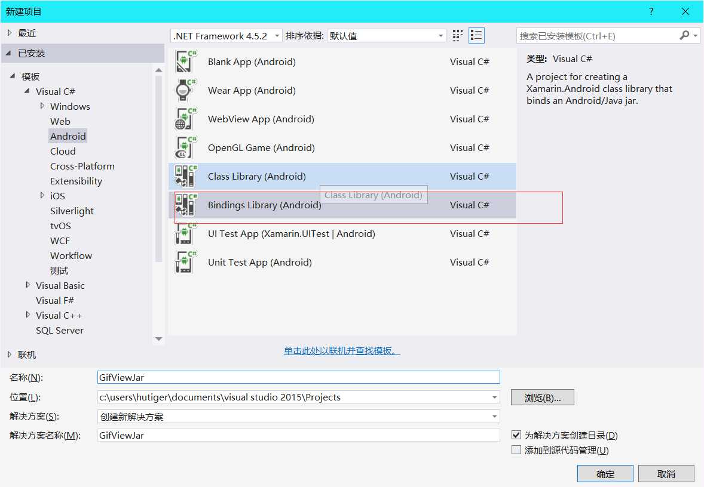This screenshot has height=487, width=704.
Task: Select the UI Test App template icon
Action: pos(185,233)
